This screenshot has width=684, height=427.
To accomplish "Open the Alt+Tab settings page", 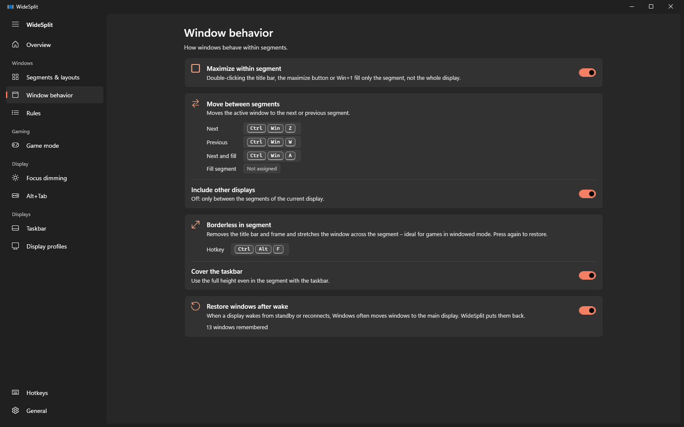I will (55, 196).
